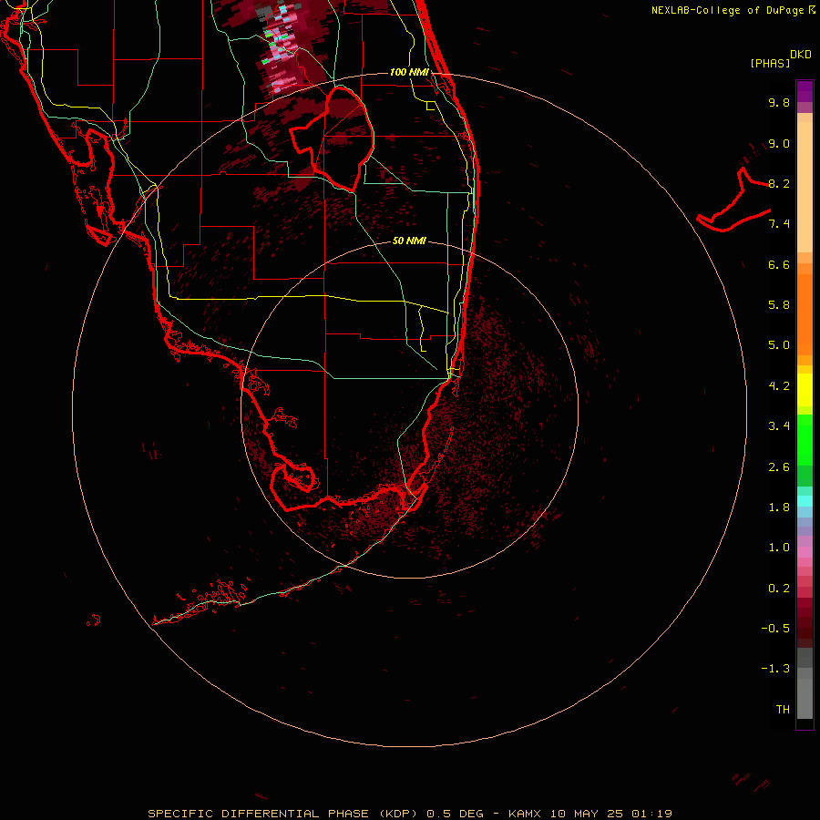Click the 1.0 value on color scale

coord(779,548)
